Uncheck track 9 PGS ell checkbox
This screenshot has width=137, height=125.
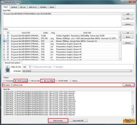(x=8, y=57)
